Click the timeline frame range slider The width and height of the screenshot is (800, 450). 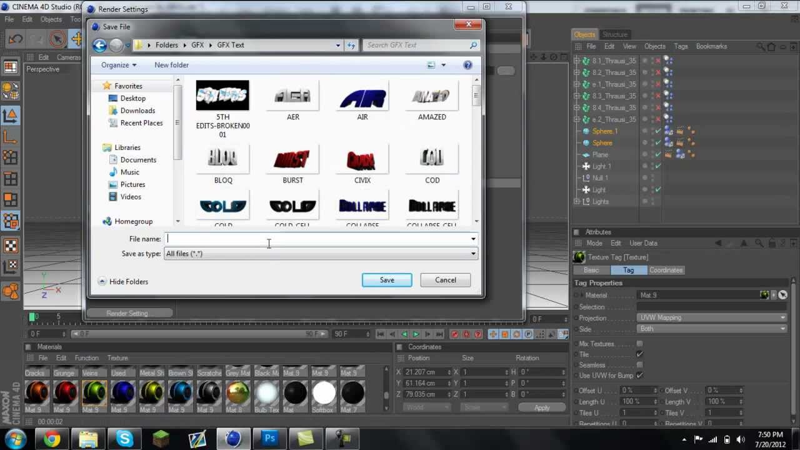pyautogui.click(x=200, y=334)
